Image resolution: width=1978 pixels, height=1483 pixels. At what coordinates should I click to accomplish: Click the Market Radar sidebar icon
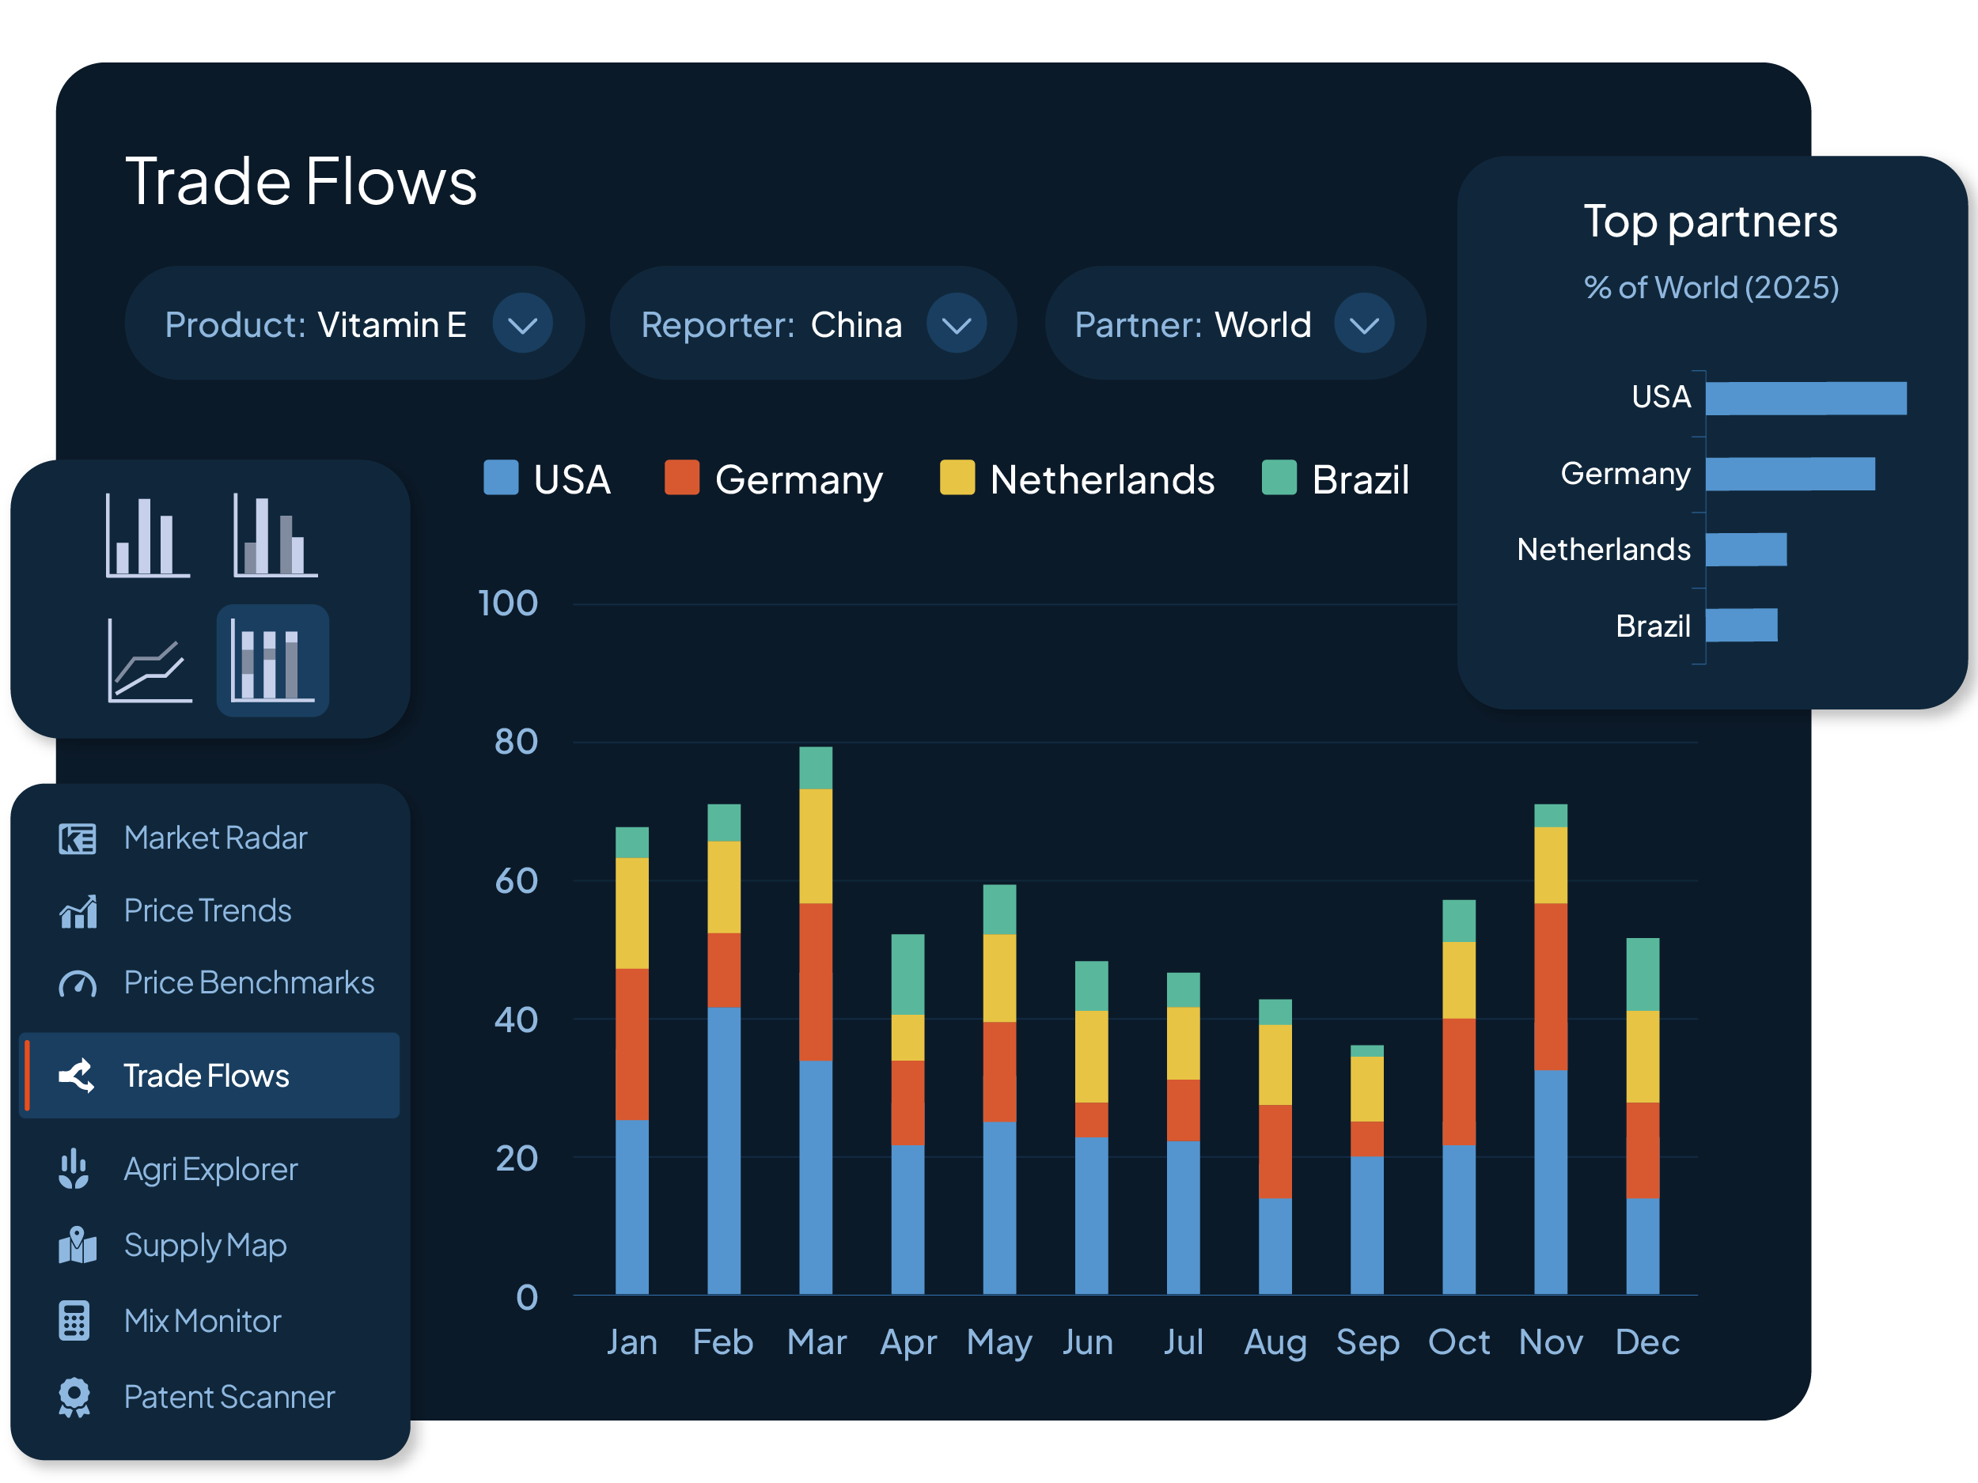78,838
